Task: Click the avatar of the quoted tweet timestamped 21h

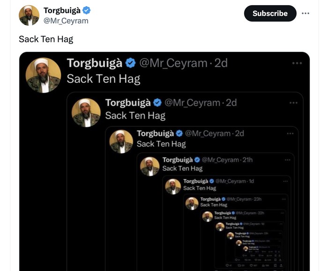Action: coord(150,166)
